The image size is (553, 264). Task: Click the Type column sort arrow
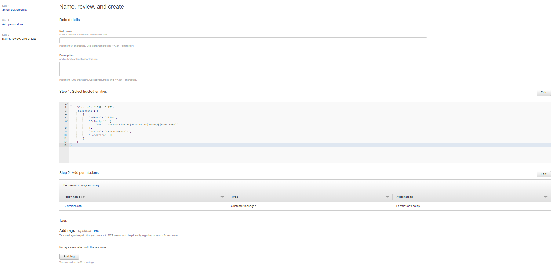pos(387,197)
